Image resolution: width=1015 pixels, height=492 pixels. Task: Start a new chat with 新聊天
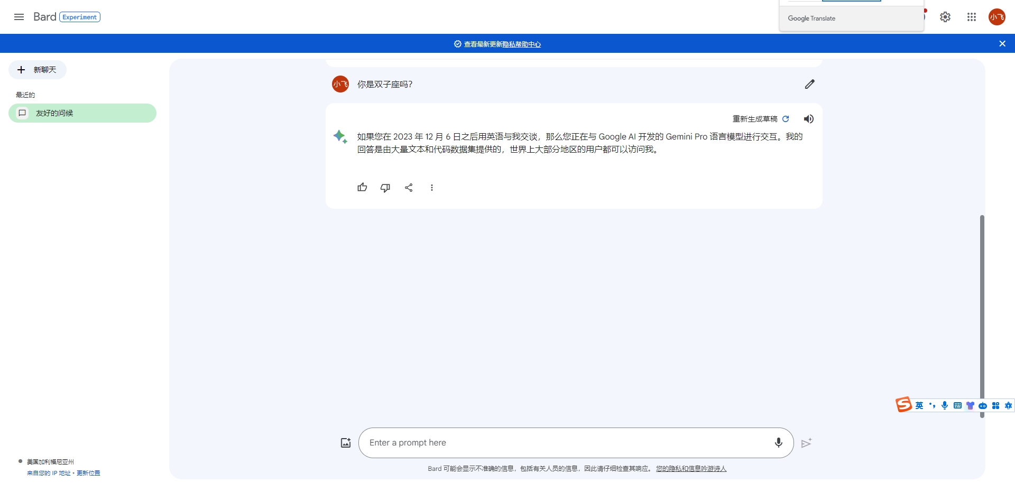pos(38,70)
